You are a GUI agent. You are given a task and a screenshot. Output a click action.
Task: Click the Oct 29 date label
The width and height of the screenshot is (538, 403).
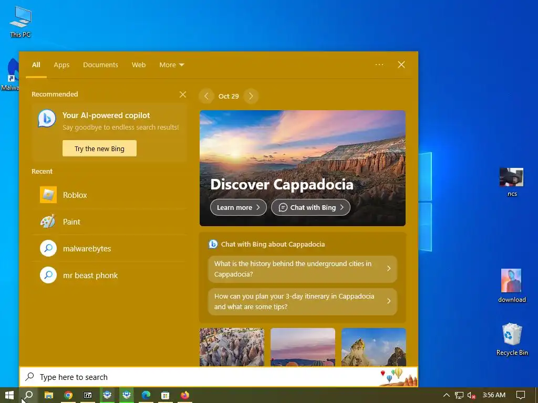pyautogui.click(x=229, y=97)
